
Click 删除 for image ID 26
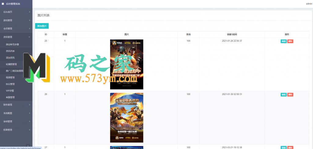click(x=290, y=95)
